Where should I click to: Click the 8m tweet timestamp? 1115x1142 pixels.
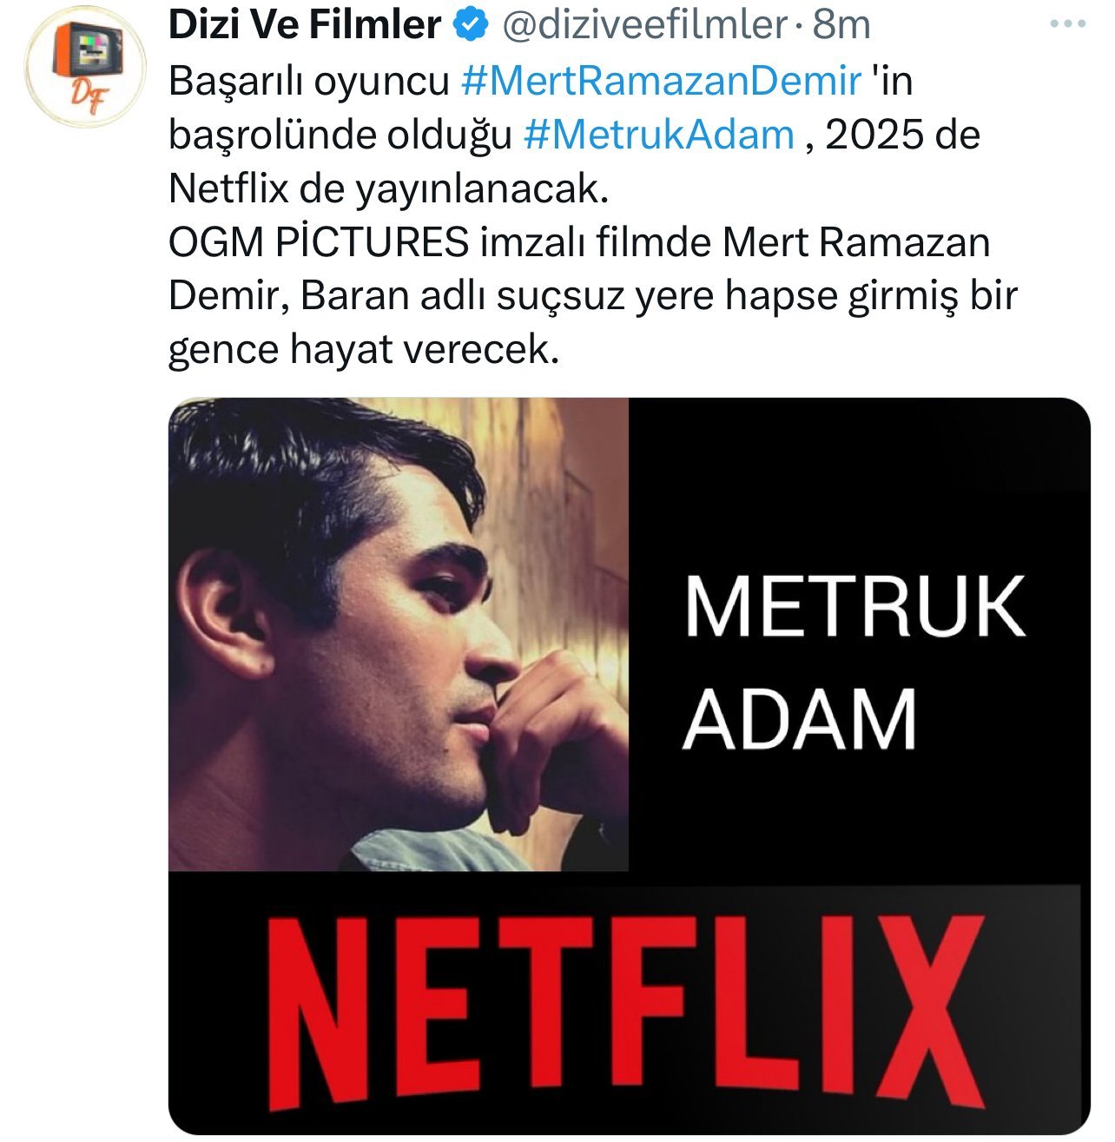pos(841,25)
